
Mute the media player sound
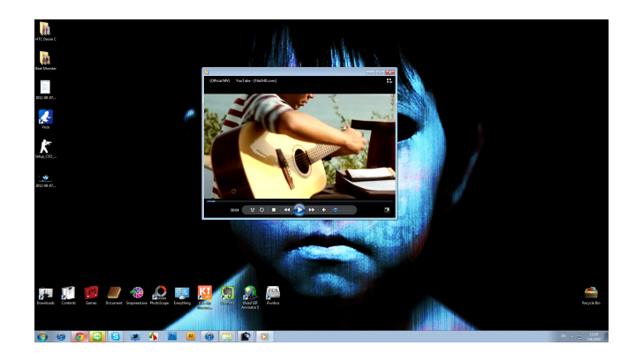[x=324, y=210]
